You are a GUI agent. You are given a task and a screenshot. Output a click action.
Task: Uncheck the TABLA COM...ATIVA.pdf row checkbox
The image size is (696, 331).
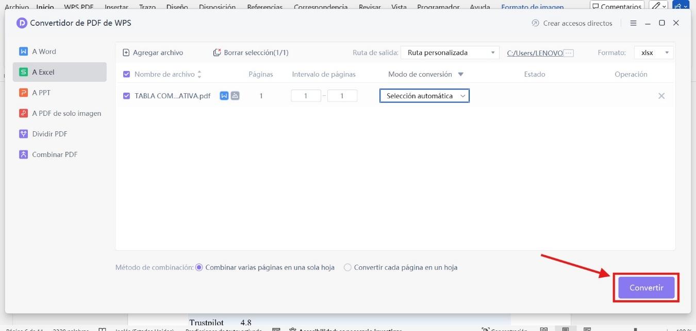[126, 96]
